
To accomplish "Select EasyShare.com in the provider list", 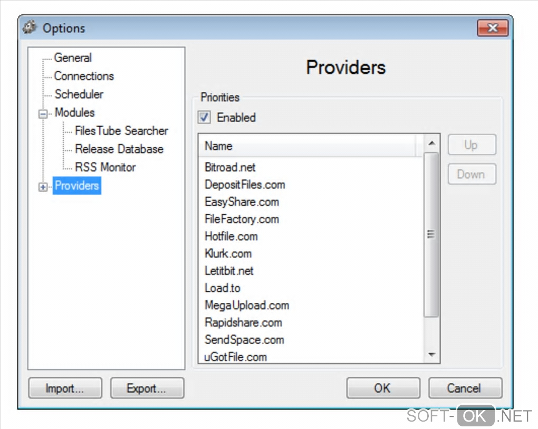I will pos(242,202).
